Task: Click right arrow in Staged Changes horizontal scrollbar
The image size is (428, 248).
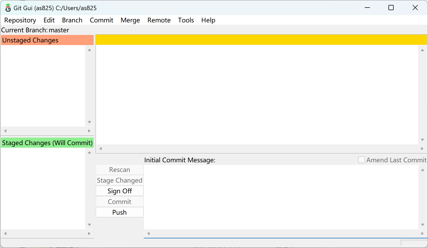Action: (89, 233)
